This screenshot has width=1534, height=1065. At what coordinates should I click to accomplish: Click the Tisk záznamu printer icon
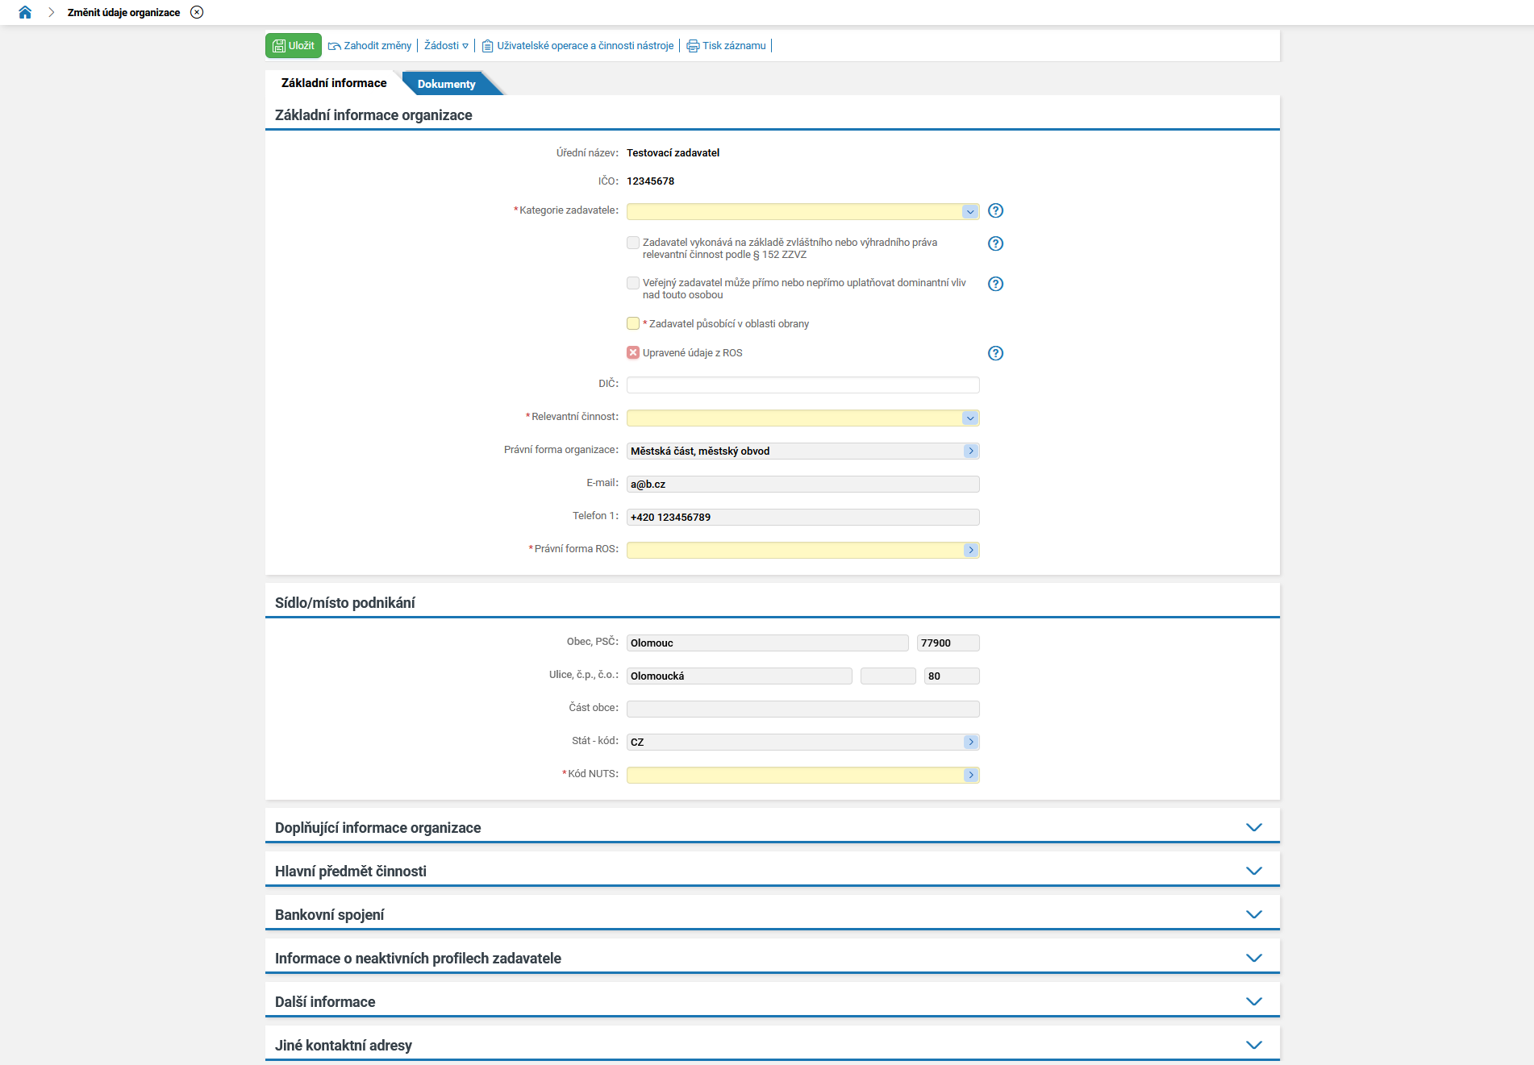click(x=693, y=46)
